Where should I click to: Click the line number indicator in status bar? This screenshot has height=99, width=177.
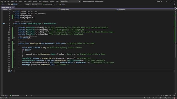click(x=162, y=95)
